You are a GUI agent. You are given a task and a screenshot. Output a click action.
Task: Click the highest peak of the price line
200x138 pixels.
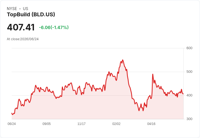123,60
